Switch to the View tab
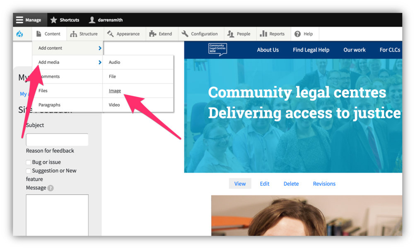The width and height of the screenshot is (415, 249). [240, 184]
